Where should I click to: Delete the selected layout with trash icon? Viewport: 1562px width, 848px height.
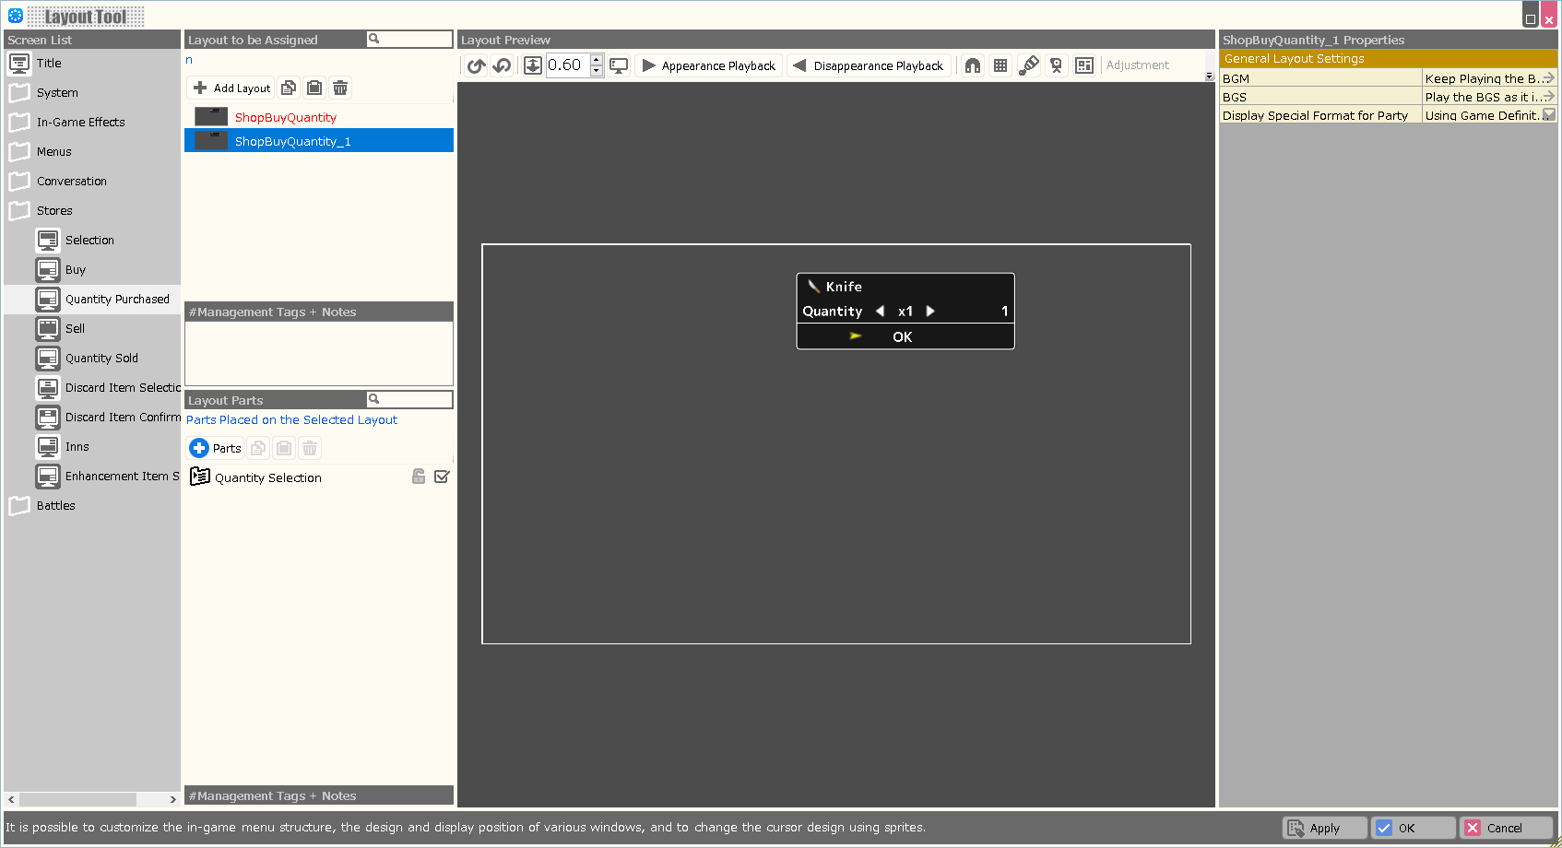click(x=340, y=88)
